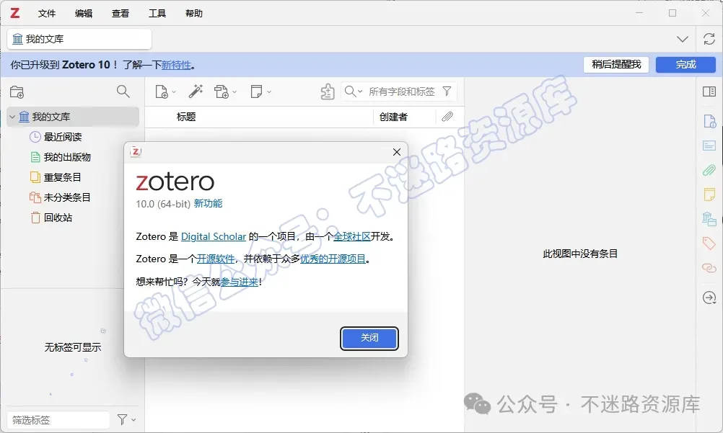Viewport: 723px width, 433px height.
Task: Close the Zotero about dialog with X
Action: (397, 152)
